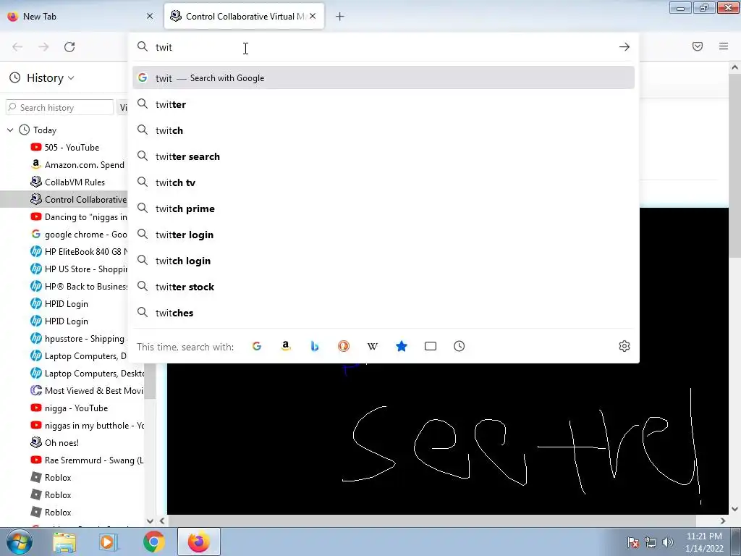The height and width of the screenshot is (556, 741).
Task: Search this time with Google icon
Action: pos(257,347)
